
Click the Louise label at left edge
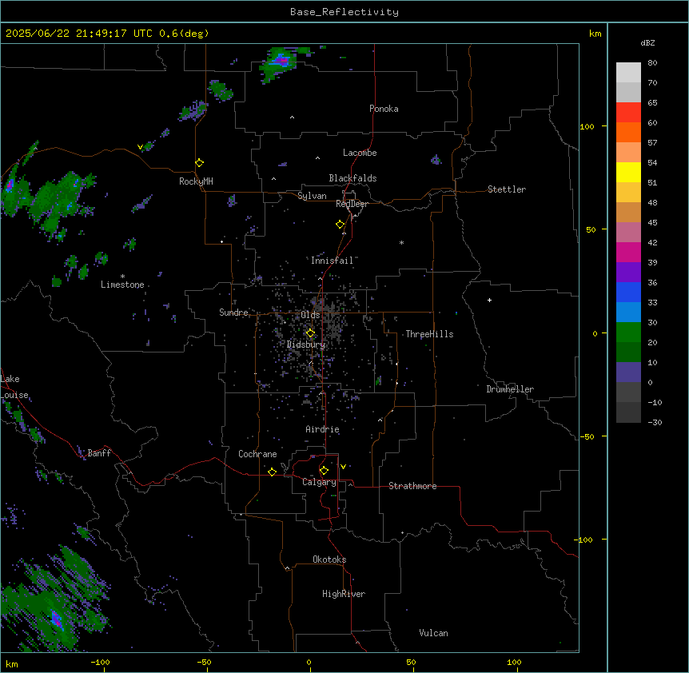[x=14, y=395]
